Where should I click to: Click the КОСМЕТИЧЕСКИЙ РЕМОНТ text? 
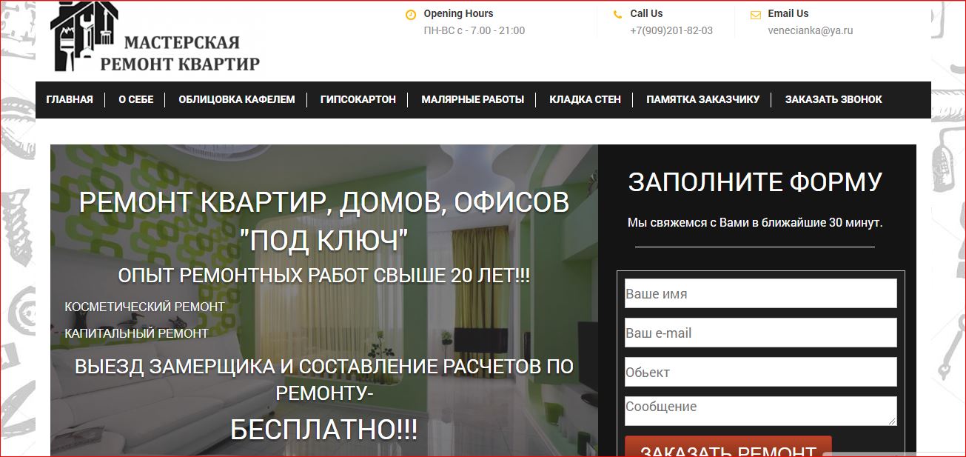(144, 307)
